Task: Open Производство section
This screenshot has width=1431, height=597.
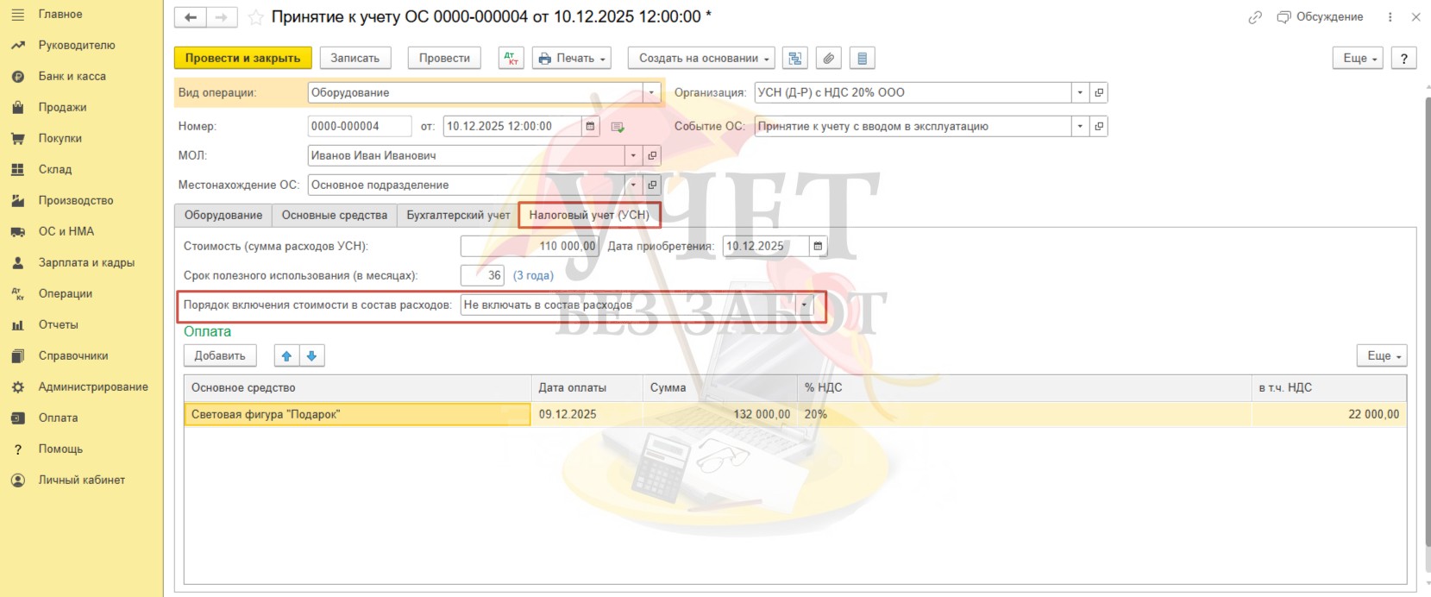Action: pyautogui.click(x=75, y=200)
